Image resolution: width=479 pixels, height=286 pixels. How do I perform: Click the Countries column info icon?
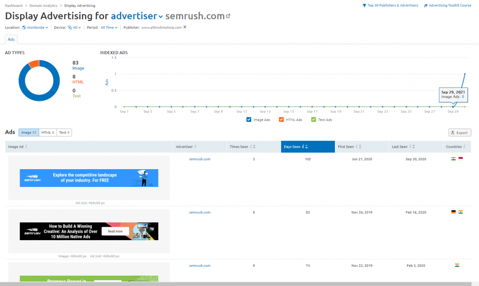[464, 147]
